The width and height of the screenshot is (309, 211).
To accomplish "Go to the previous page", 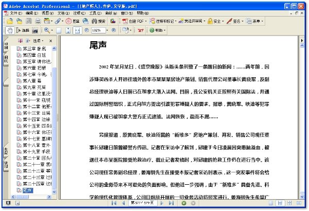I will (x=124, y=203).
